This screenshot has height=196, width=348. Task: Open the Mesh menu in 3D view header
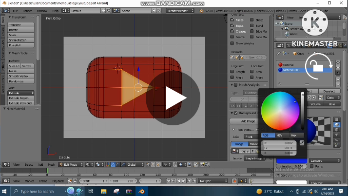[x=51, y=164]
